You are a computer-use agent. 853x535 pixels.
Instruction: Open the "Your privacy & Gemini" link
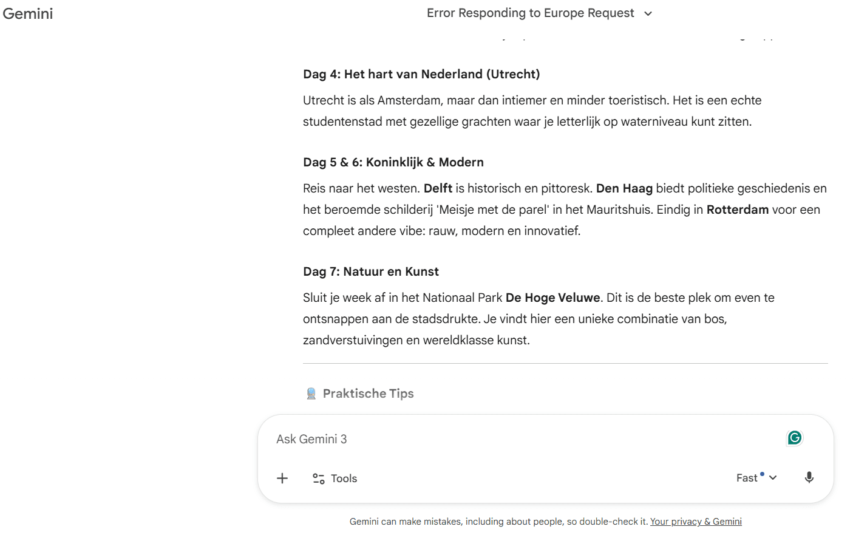pyautogui.click(x=696, y=522)
